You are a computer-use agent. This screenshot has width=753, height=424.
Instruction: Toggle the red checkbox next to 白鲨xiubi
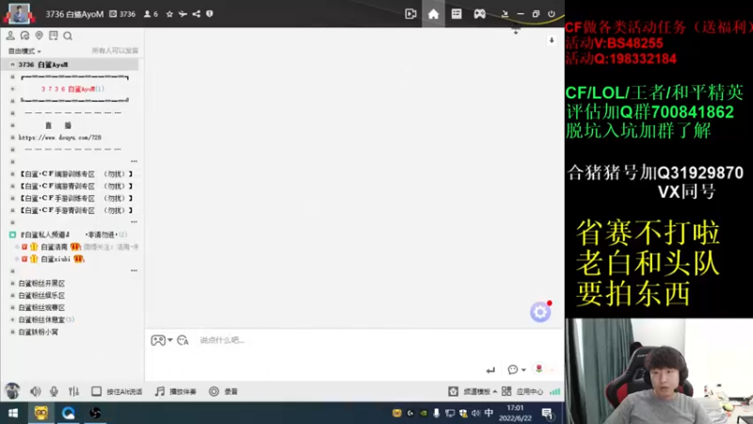pyautogui.click(x=24, y=259)
